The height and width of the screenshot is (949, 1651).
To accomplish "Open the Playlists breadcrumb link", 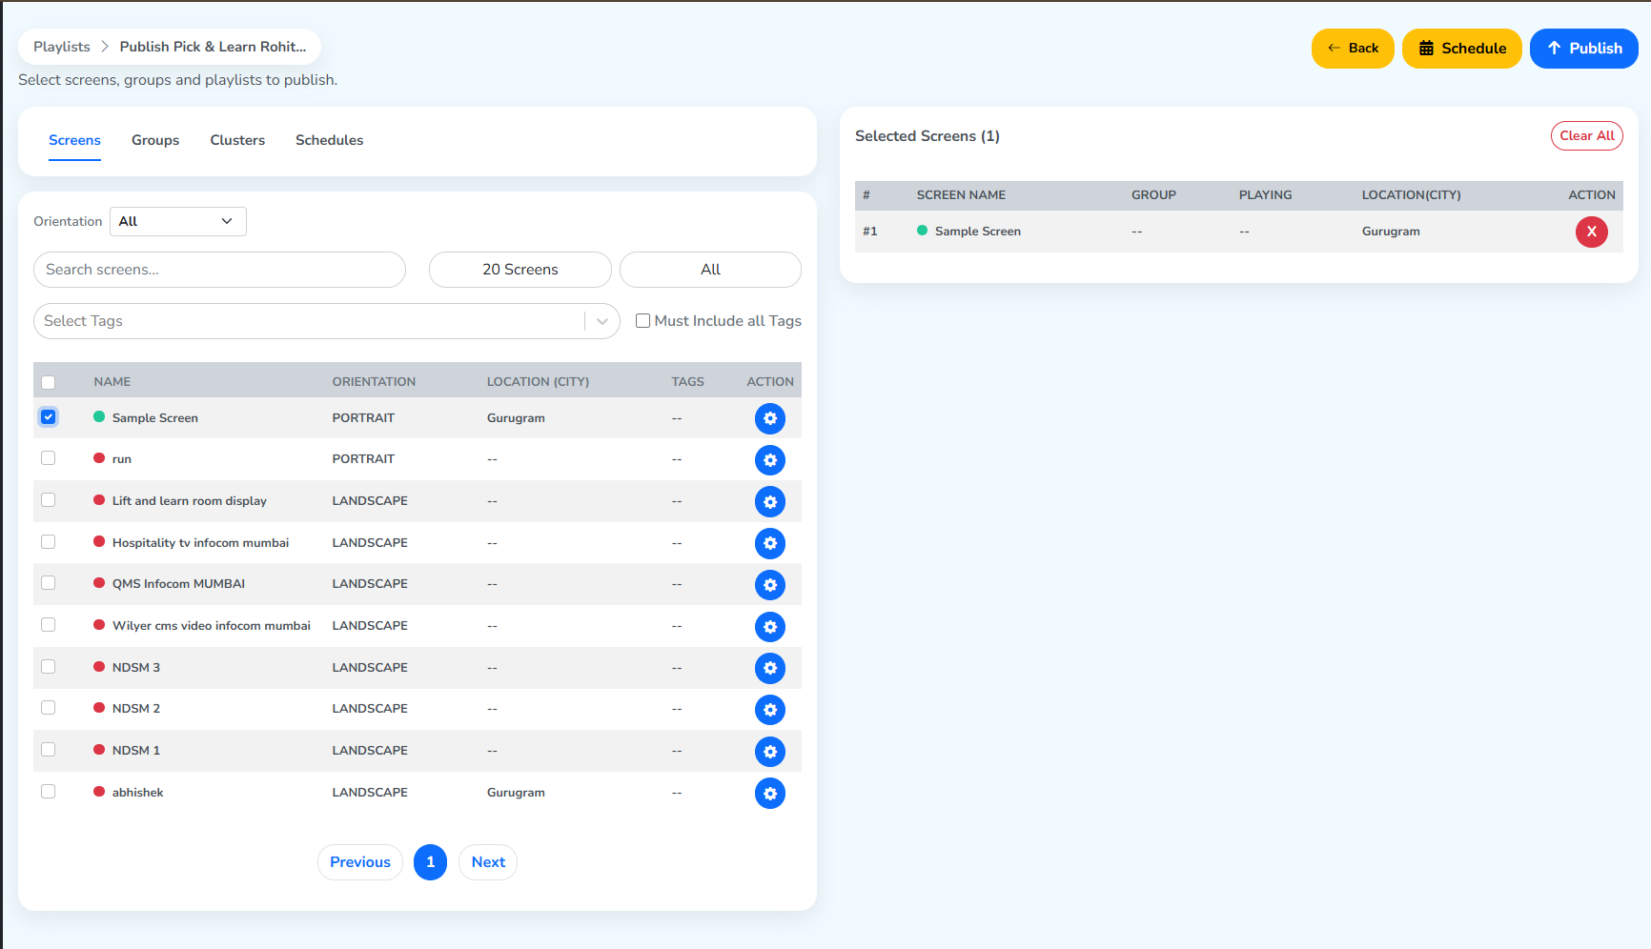I will point(62,47).
